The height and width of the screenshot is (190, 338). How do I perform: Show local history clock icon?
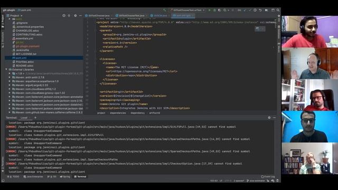pos(255,10)
